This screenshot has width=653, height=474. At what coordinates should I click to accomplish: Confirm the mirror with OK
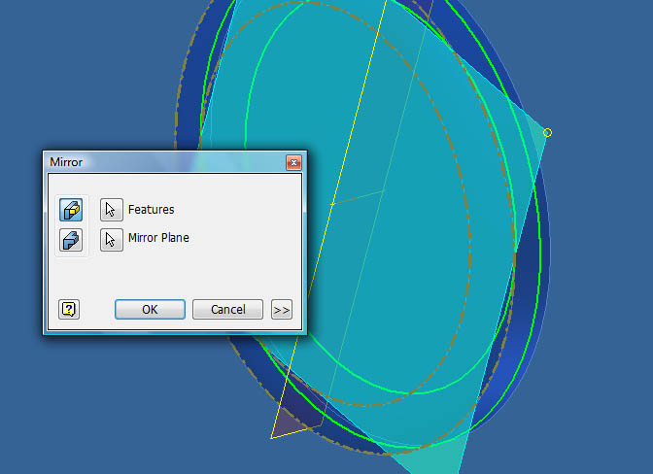click(150, 309)
